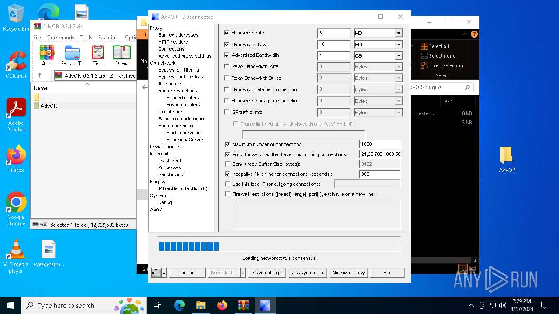Click Select all in Explorer ribbon
This screenshot has width=559, height=314.
pyautogui.click(x=435, y=46)
